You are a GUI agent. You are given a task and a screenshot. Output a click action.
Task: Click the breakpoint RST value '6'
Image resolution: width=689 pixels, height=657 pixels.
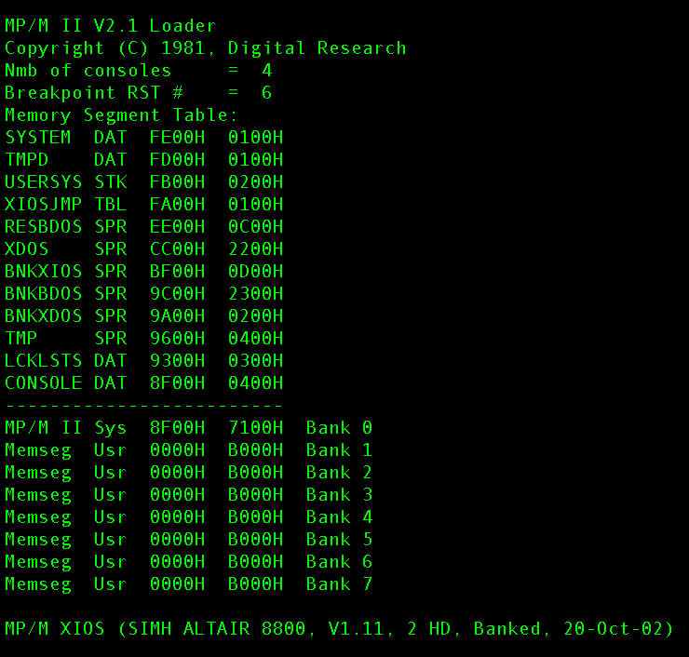pos(266,93)
